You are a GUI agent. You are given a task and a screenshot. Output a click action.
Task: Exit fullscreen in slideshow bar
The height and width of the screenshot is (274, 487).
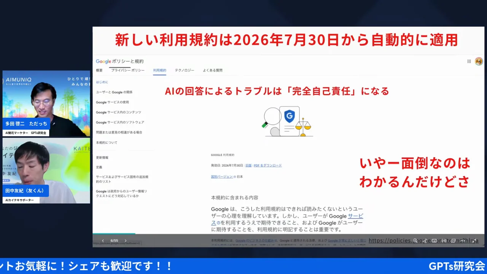(473, 241)
